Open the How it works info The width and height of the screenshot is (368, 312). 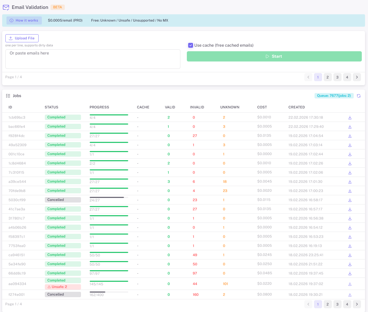click(x=24, y=20)
